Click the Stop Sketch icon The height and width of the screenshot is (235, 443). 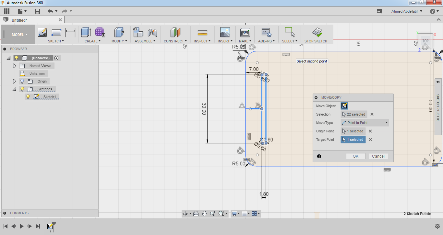point(317,32)
